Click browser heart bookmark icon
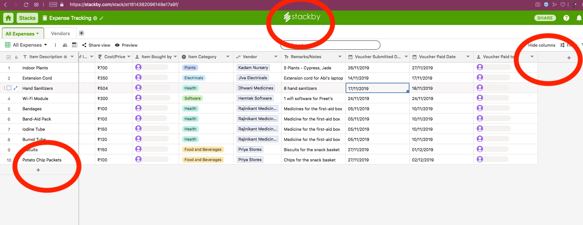583x225 pixels. tap(563, 4)
